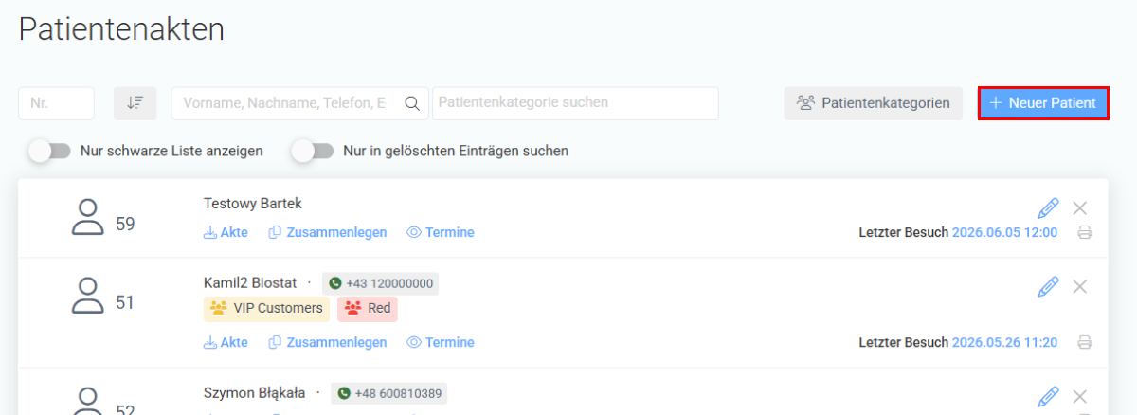Image resolution: width=1137 pixels, height=415 pixels.
Task: Click Zusammenlegen for Kamil2 Biostat
Action: (x=328, y=342)
